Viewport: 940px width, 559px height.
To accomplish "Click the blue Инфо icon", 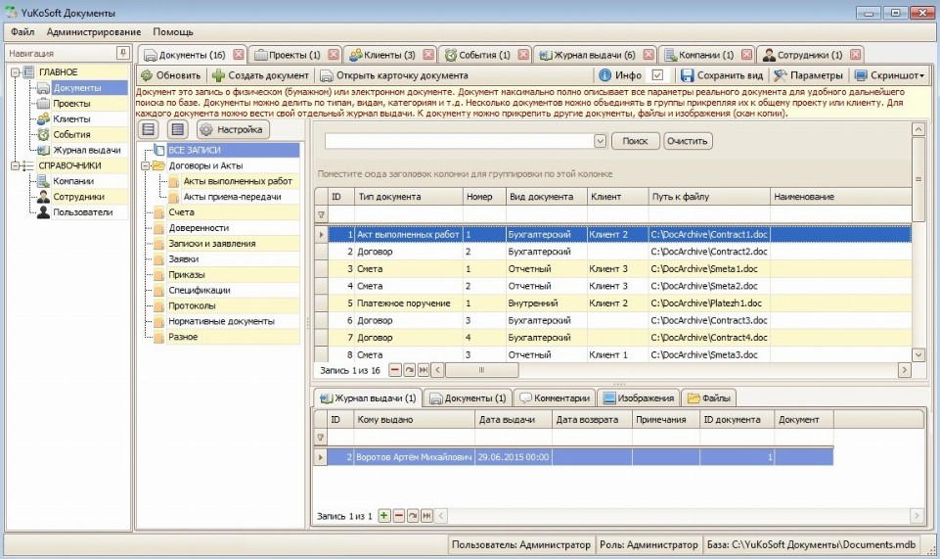I will [604, 75].
